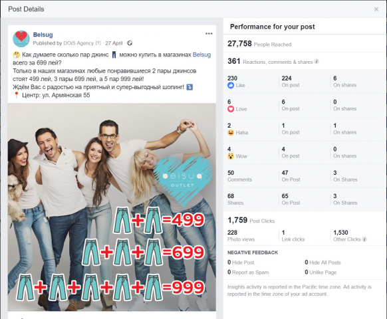Click the NEGATIVE FEEDBACK heading

[253, 253]
